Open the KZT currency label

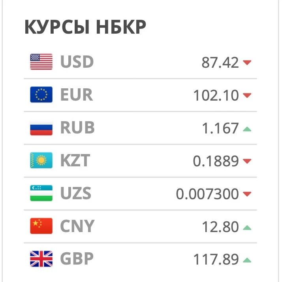click(75, 160)
